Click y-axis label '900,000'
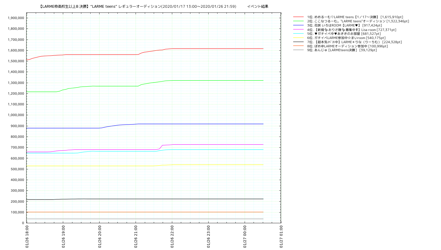This screenshot has width=441, height=250. tap(18, 126)
